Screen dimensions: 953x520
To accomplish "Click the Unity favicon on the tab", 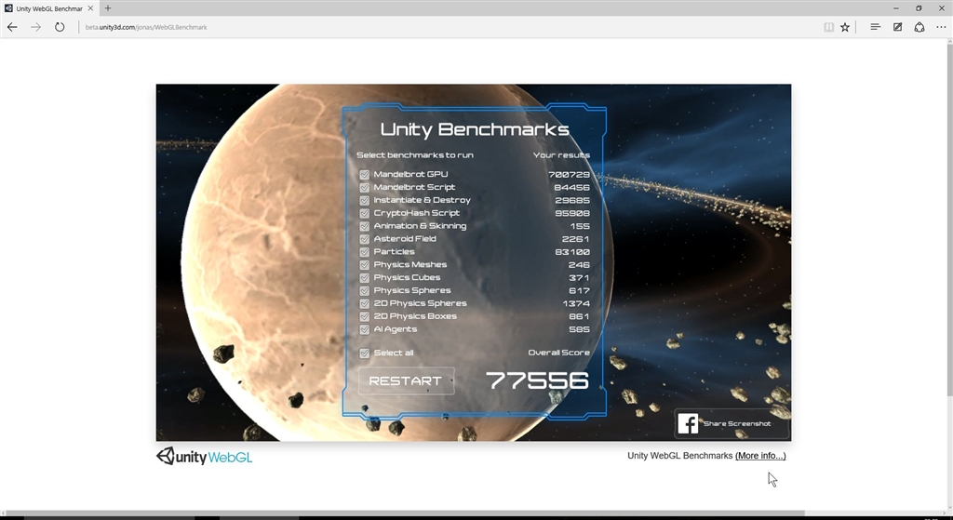I will [x=8, y=8].
